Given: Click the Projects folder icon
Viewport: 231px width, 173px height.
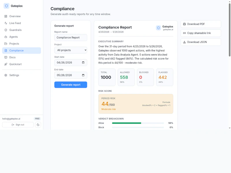Looking at the screenshot, I should (6, 44).
